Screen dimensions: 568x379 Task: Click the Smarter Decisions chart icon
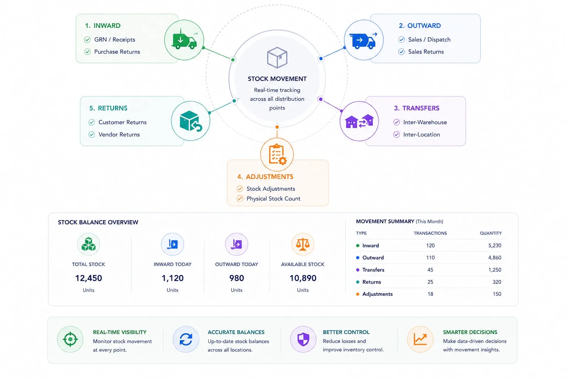point(420,339)
